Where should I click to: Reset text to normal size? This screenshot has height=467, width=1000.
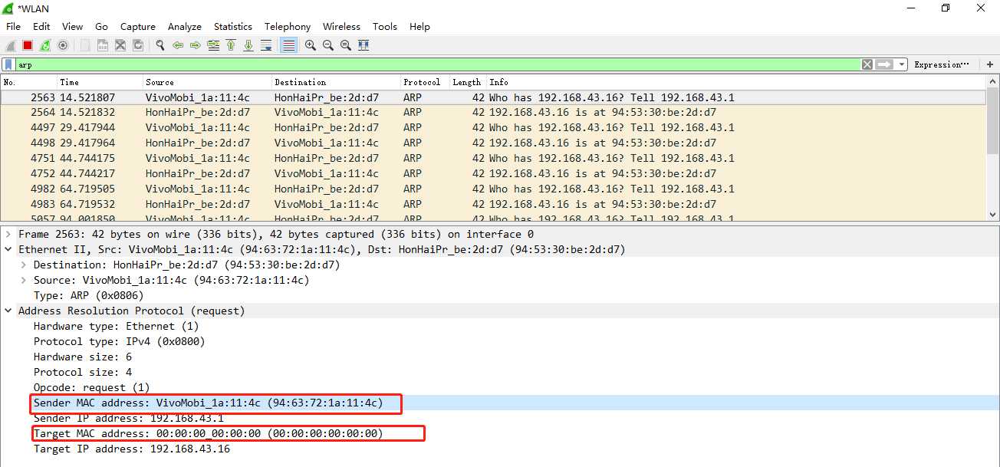[346, 45]
